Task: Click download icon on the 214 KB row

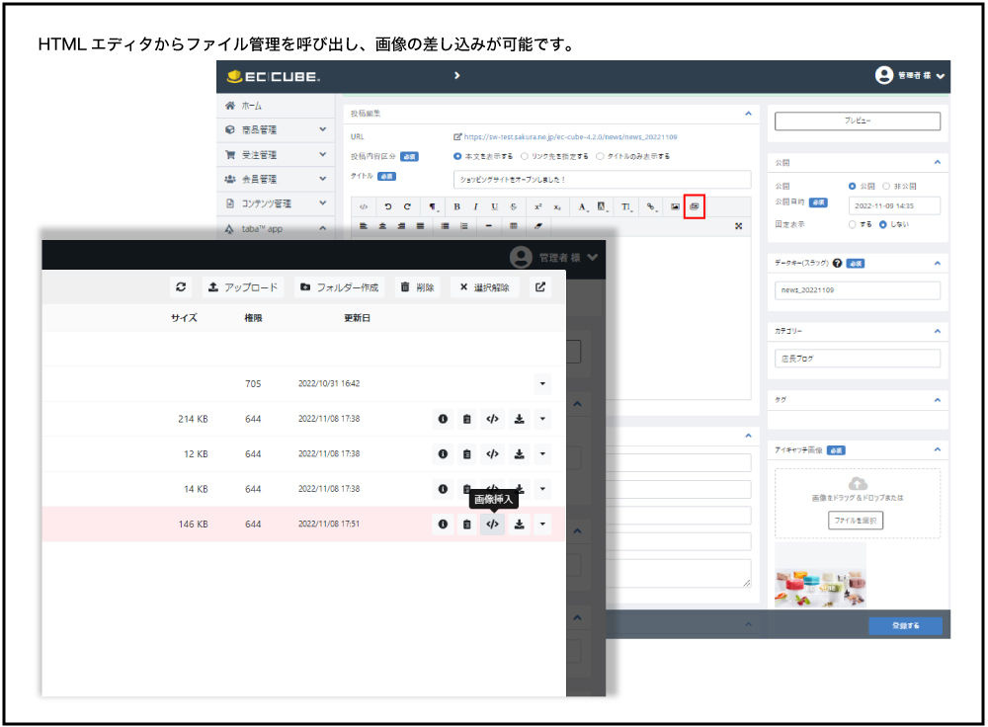Action: (x=518, y=419)
